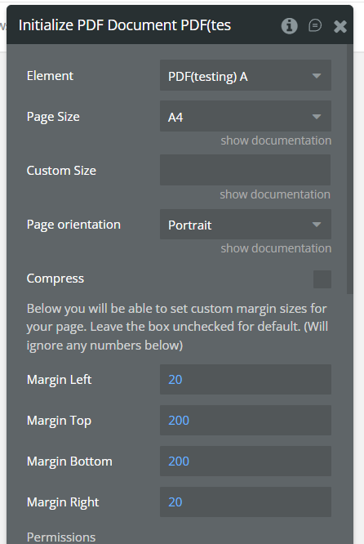Open the Page orientation dropdown showing Portrait
Viewport: 364px width, 544px height.
point(246,224)
